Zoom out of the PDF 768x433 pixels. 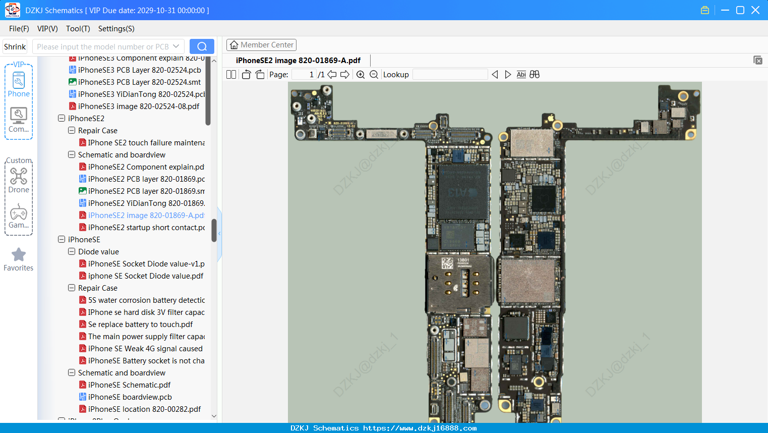tap(374, 75)
